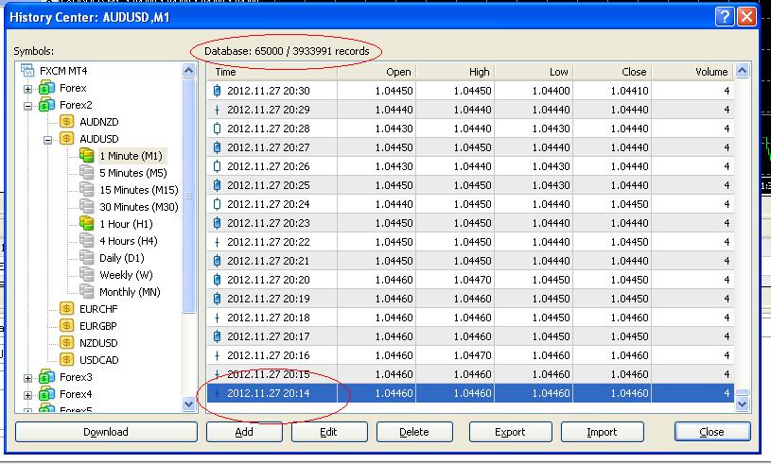
Task: Click the Download button
Action: pos(106,432)
